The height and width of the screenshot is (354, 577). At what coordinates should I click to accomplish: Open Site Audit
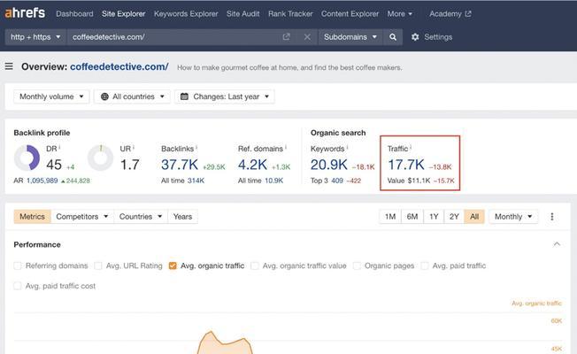(242, 13)
